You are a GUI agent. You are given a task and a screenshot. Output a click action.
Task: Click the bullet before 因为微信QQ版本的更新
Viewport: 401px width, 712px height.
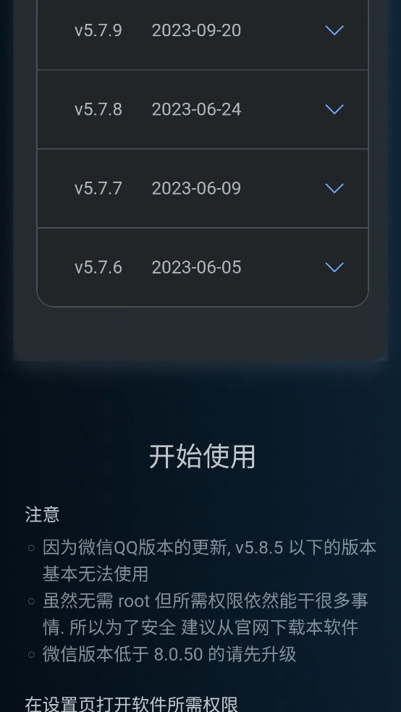tap(31, 548)
